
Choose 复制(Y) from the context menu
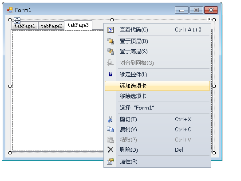tap(157, 130)
